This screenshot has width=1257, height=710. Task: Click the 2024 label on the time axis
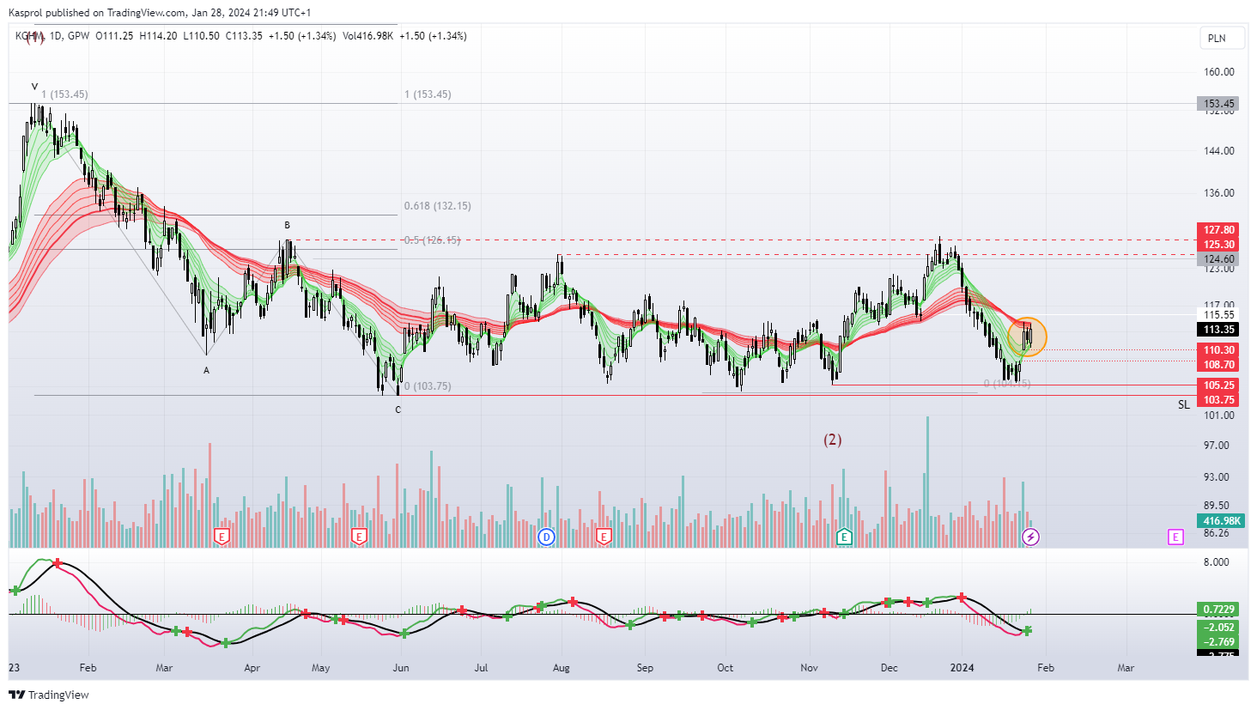point(962,668)
